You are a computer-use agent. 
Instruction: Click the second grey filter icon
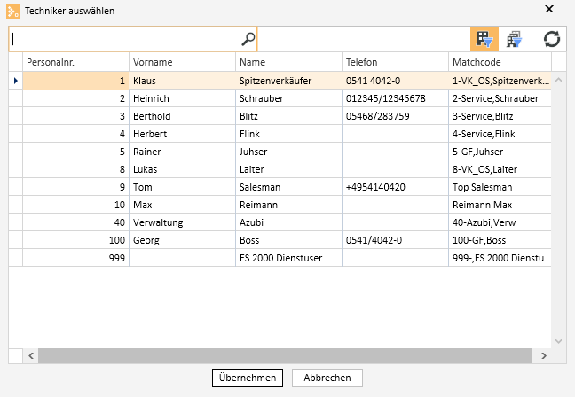pyautogui.click(x=514, y=39)
